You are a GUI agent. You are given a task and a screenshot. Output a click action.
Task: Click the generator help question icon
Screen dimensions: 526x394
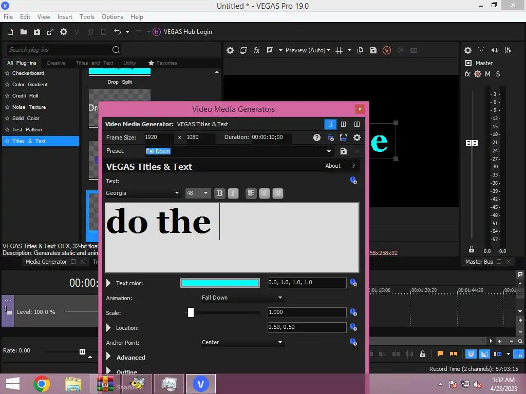coord(316,137)
